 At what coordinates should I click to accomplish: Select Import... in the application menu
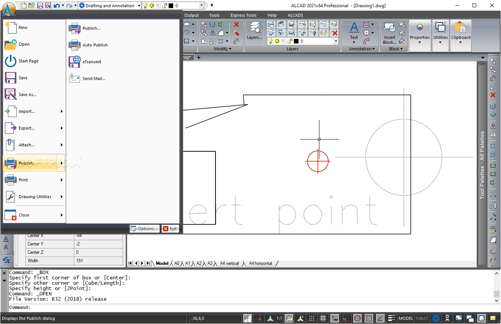click(x=34, y=111)
